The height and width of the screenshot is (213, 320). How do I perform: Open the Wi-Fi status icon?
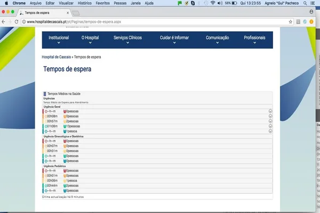tap(213, 3)
